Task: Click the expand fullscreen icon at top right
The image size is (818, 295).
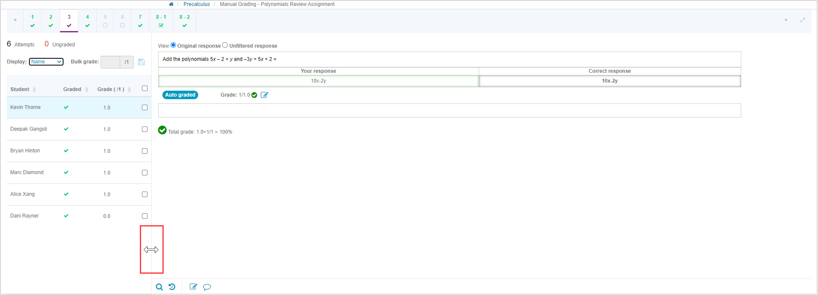Action: click(x=803, y=20)
